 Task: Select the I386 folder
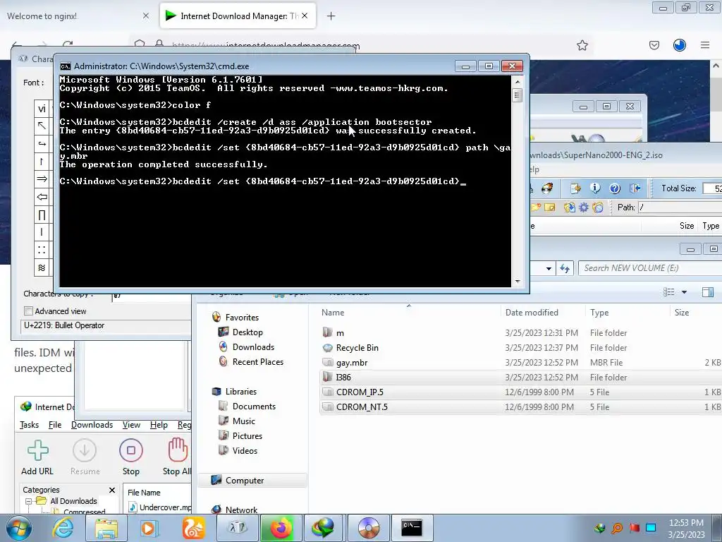pos(520,378)
